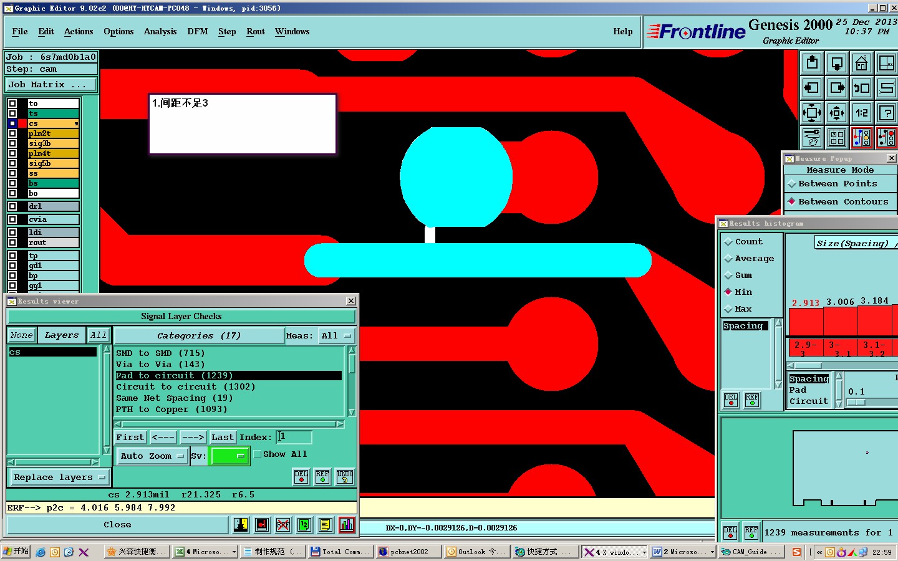Image resolution: width=898 pixels, height=561 pixels.
Task: Open the Actions menu
Action: coord(79,32)
